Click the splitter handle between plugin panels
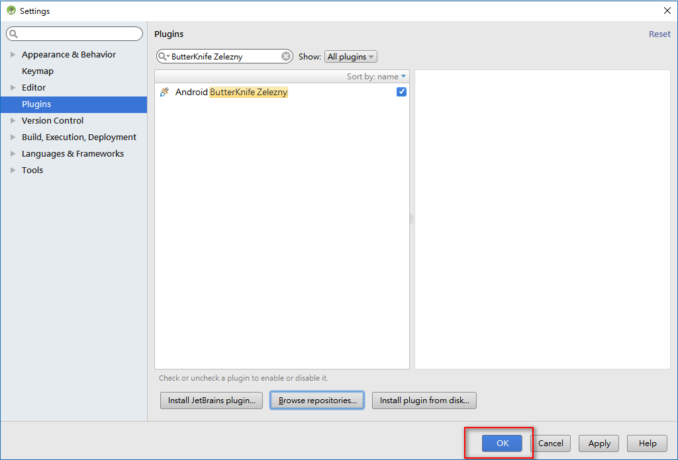This screenshot has height=460, width=678. coord(412,219)
